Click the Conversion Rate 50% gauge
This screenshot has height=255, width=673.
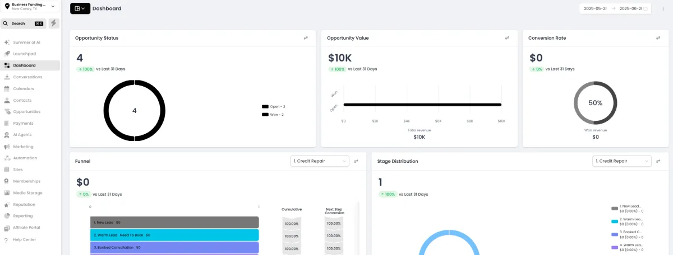(x=596, y=103)
